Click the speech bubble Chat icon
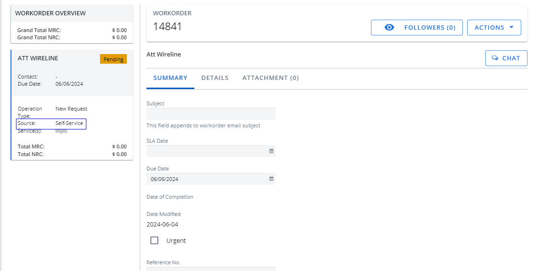538x271 pixels. tap(495, 58)
